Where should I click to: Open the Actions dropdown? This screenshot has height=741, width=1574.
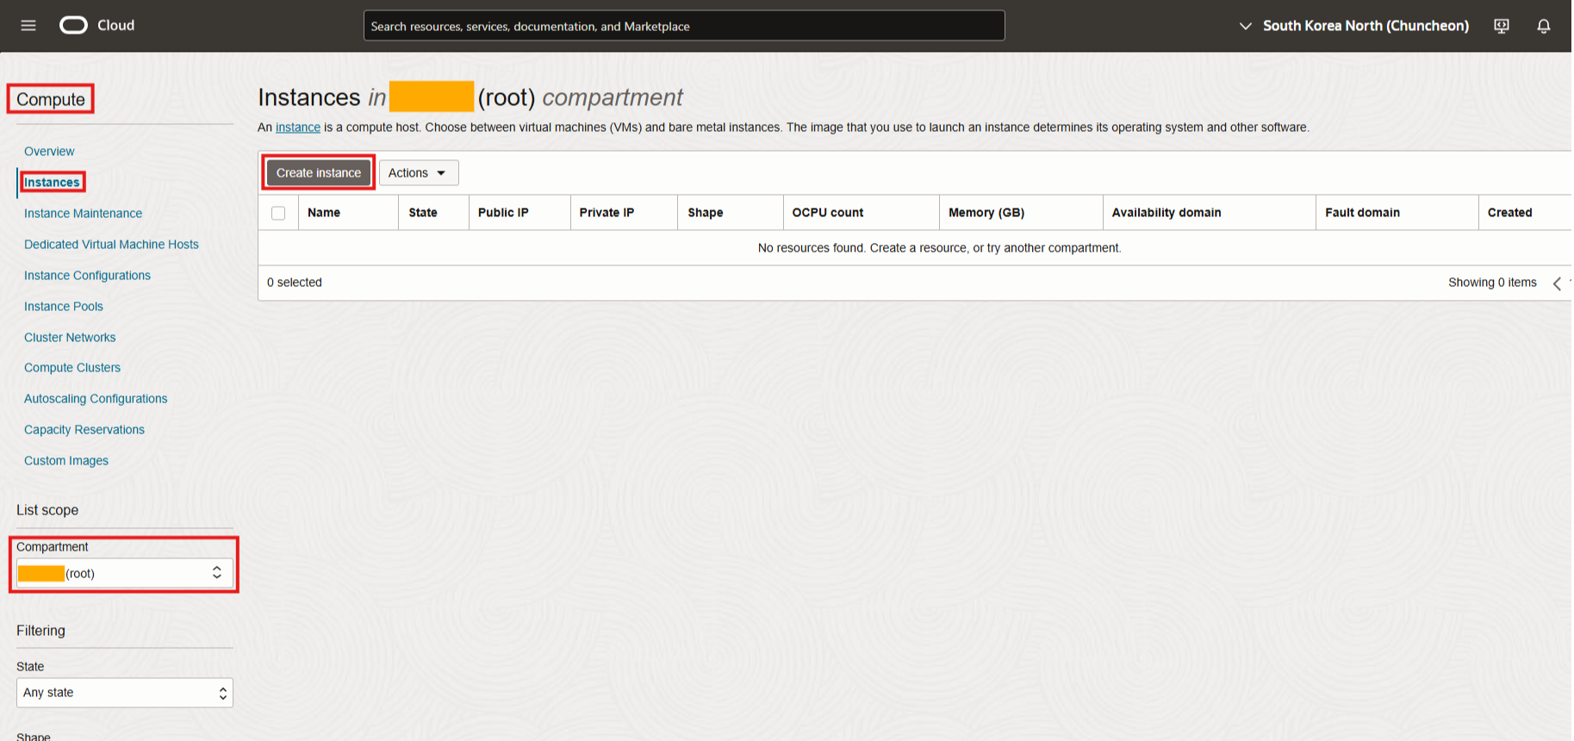pyautogui.click(x=419, y=173)
